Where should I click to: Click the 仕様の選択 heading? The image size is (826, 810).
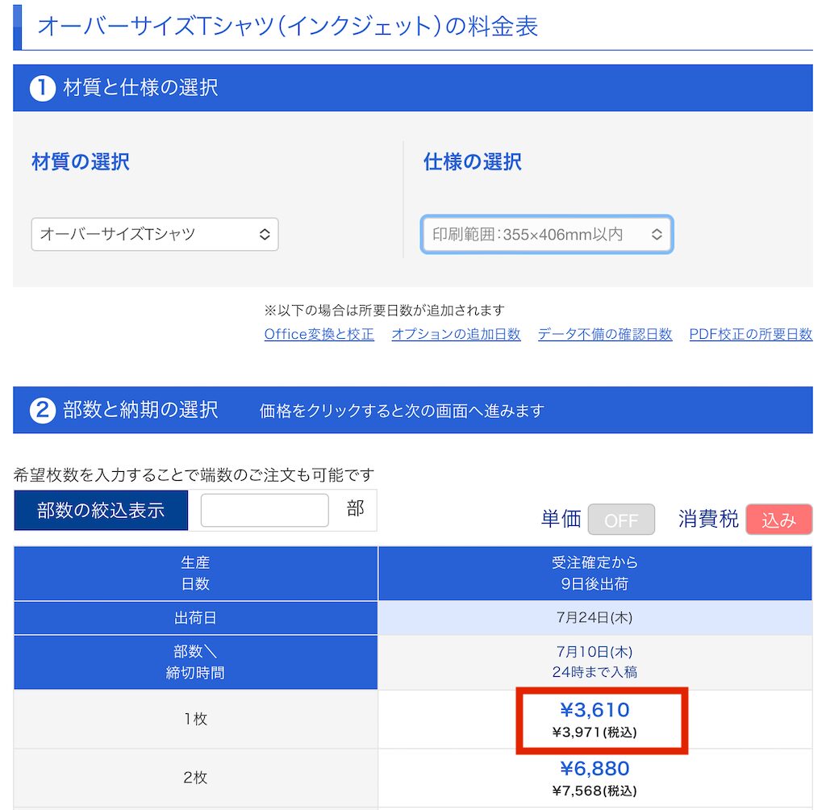coord(473,162)
